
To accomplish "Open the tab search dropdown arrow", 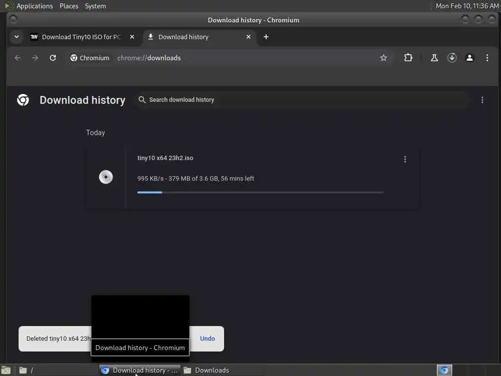I will pos(17,37).
